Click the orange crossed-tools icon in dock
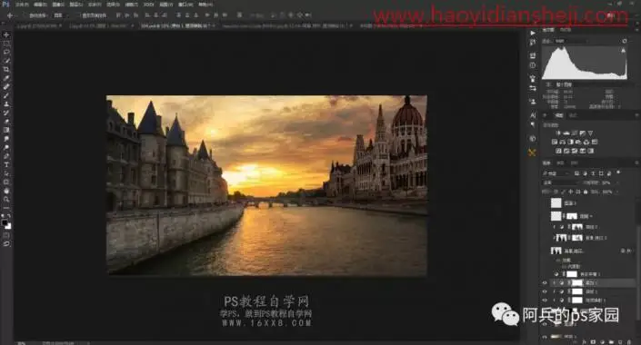This screenshot has width=641, height=345. (x=532, y=153)
